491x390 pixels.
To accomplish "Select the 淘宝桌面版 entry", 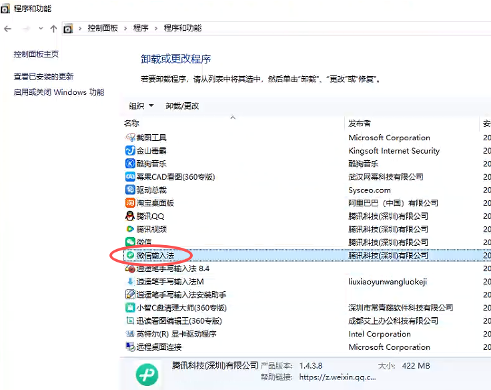I will pos(155,203).
